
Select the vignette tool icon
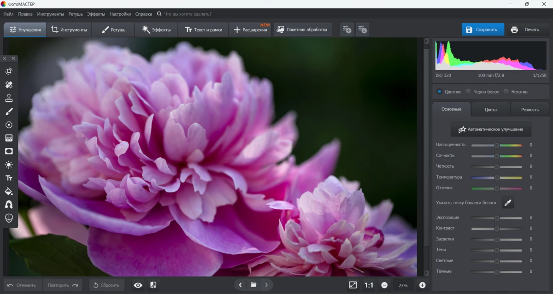pos(9,151)
